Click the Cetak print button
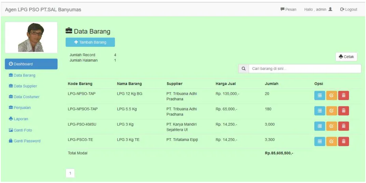366x183 pixels. pos(346,57)
